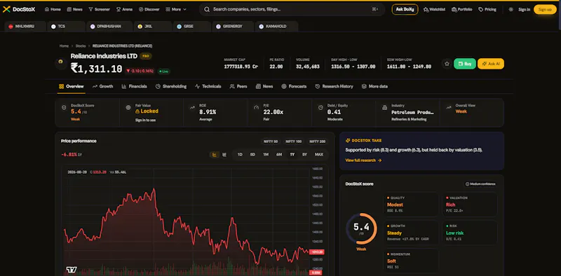Set chart range to MAX
Image resolution: width=561 pixels, height=276 pixels.
point(319,154)
